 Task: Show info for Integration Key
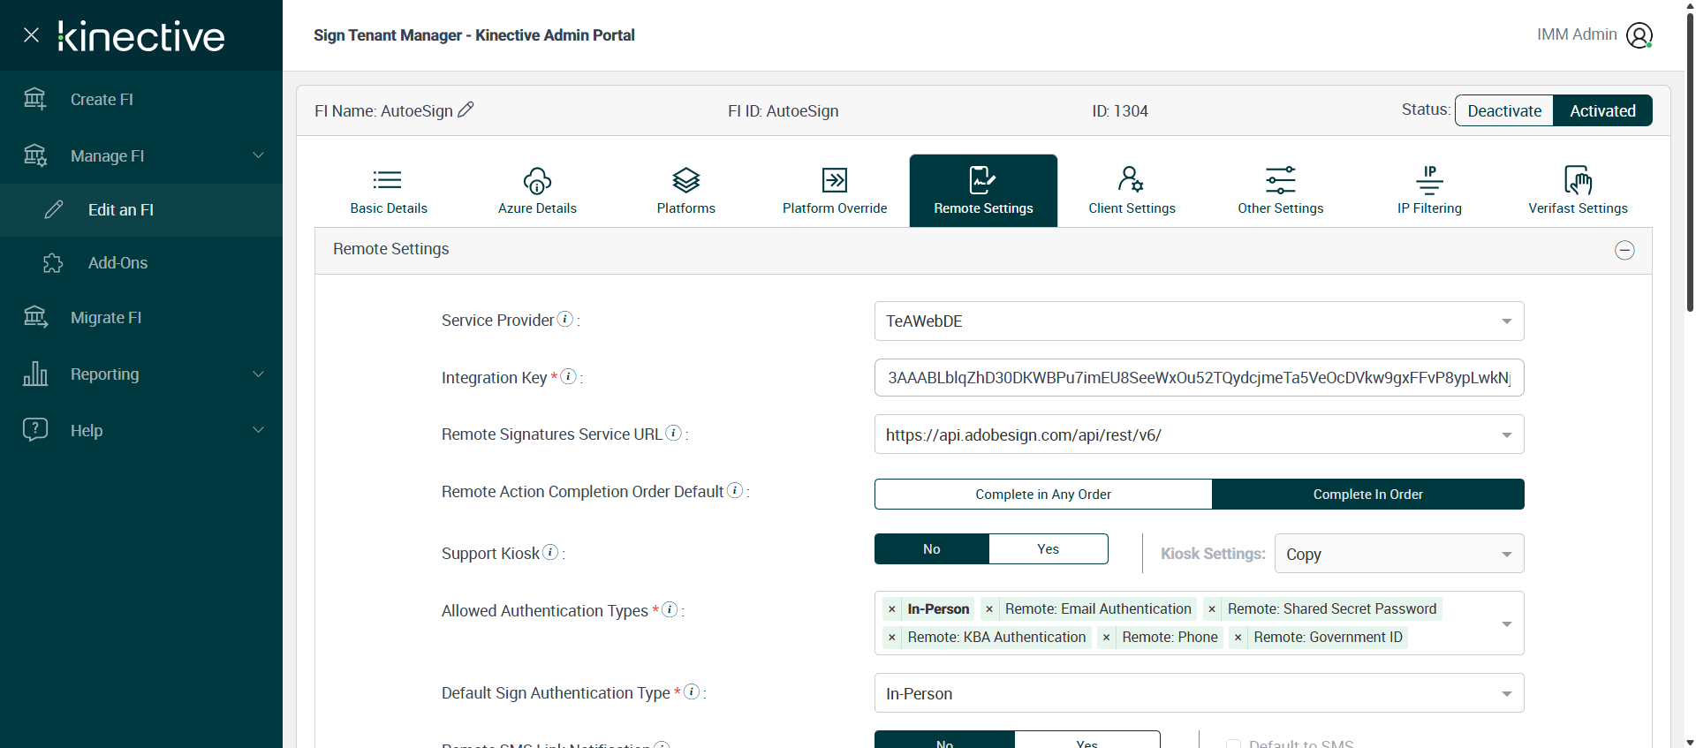click(x=569, y=376)
